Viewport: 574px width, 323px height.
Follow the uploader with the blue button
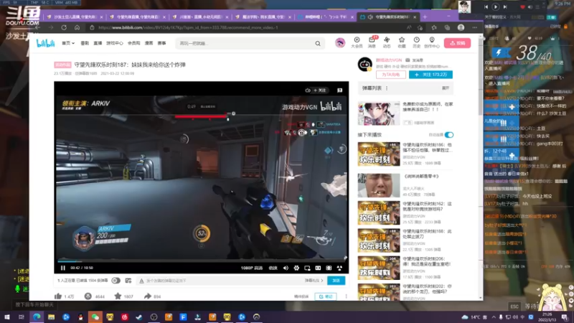point(430,75)
